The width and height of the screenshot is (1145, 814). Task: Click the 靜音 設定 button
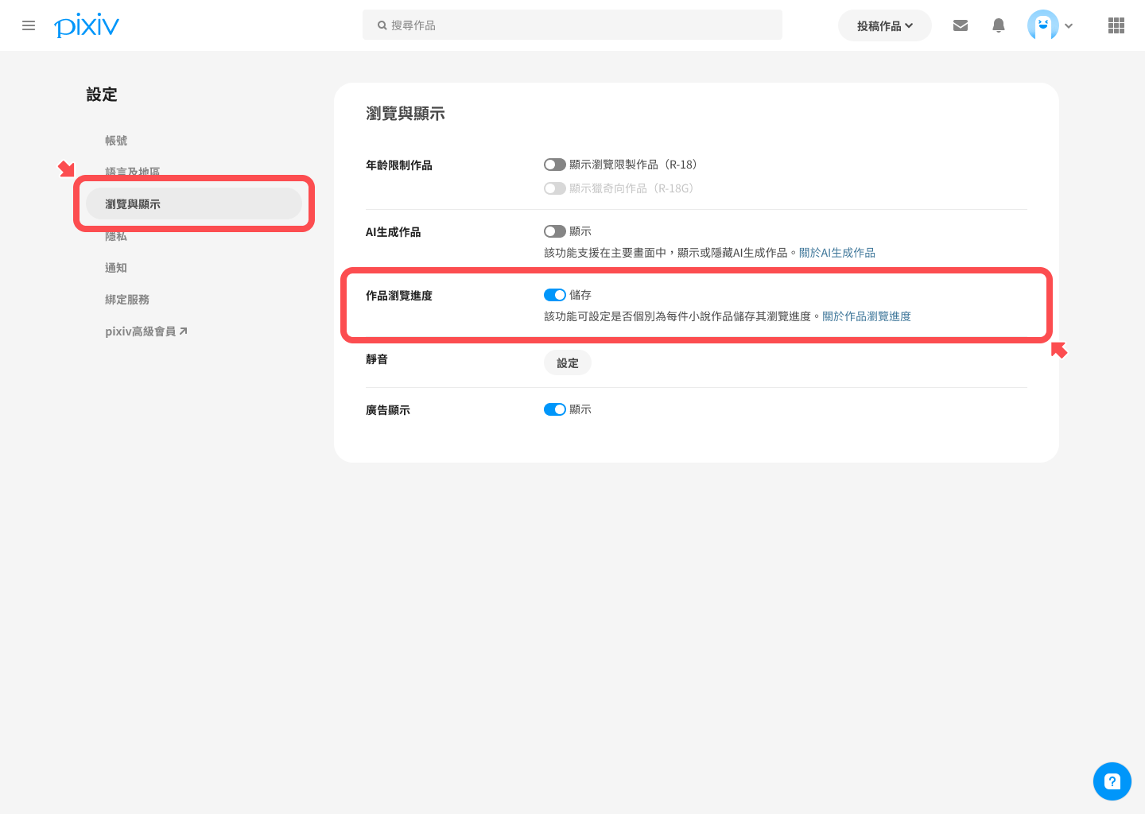coord(568,363)
